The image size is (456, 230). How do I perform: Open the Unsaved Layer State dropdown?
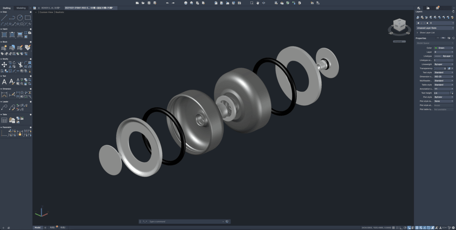[435, 28]
